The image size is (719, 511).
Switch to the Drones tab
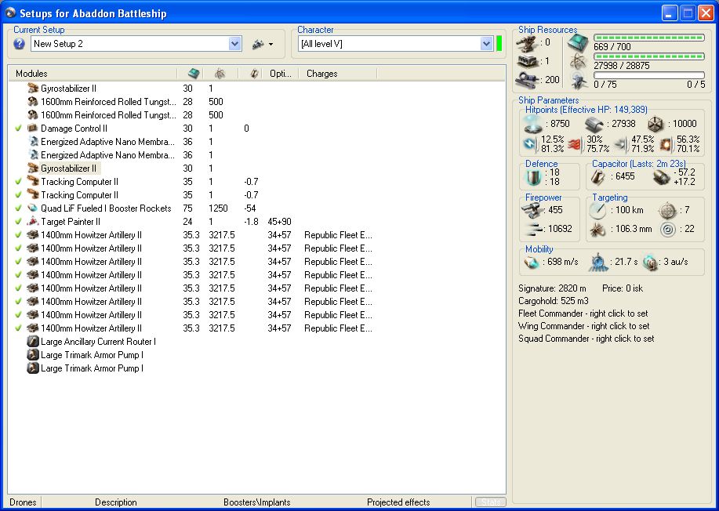tap(23, 502)
